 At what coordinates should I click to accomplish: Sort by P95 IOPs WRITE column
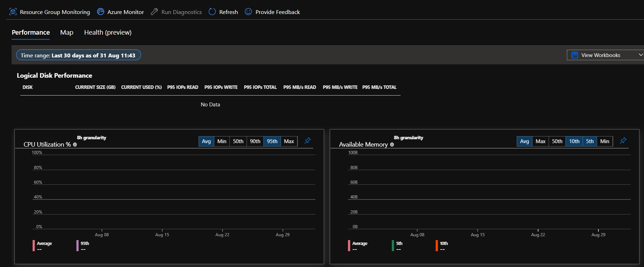(221, 87)
